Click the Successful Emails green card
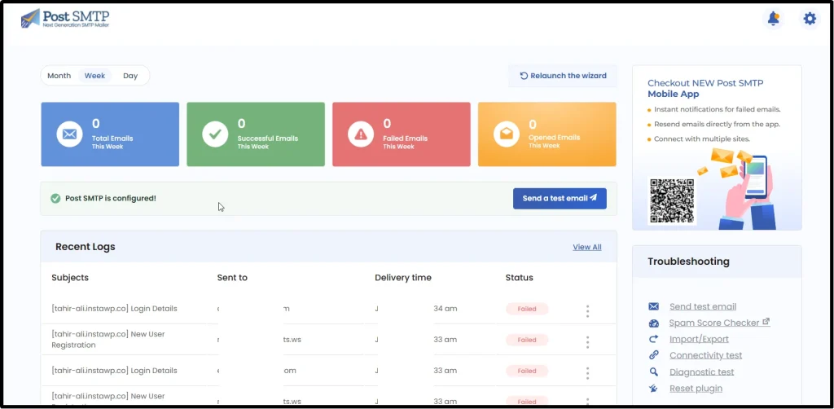 tap(256, 134)
